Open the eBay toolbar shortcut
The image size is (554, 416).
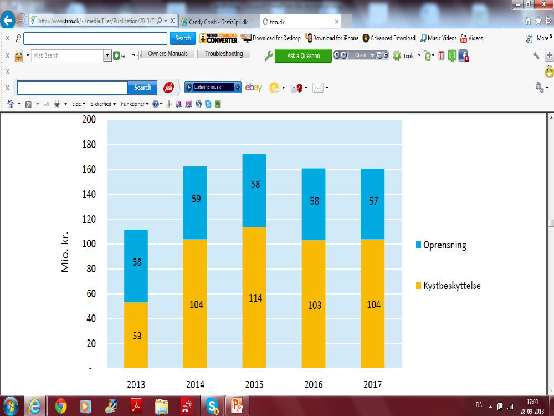tap(254, 88)
